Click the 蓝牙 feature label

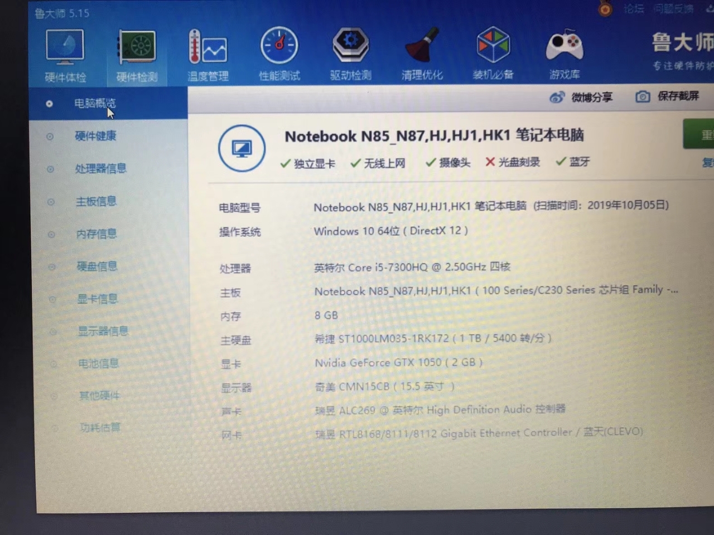[580, 161]
